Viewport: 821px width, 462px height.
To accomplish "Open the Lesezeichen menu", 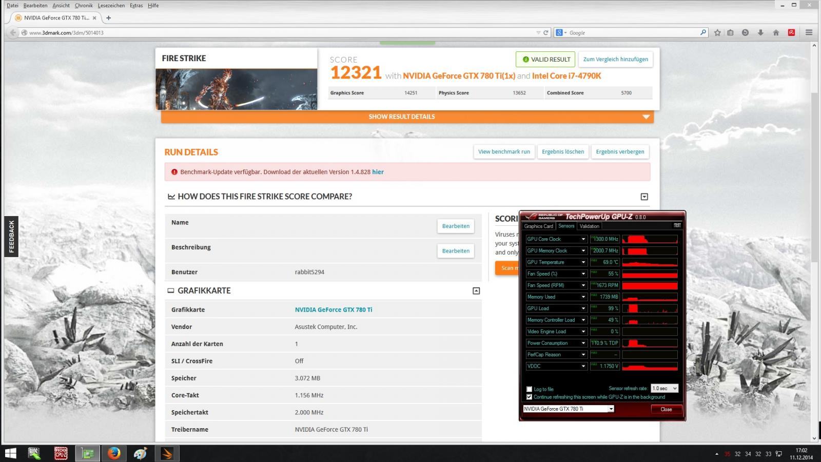I will (x=111, y=5).
